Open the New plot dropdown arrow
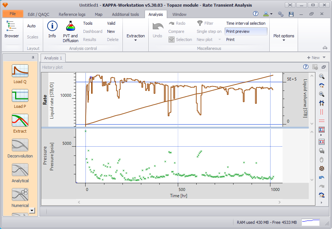332x229 pixels. pos(219,40)
